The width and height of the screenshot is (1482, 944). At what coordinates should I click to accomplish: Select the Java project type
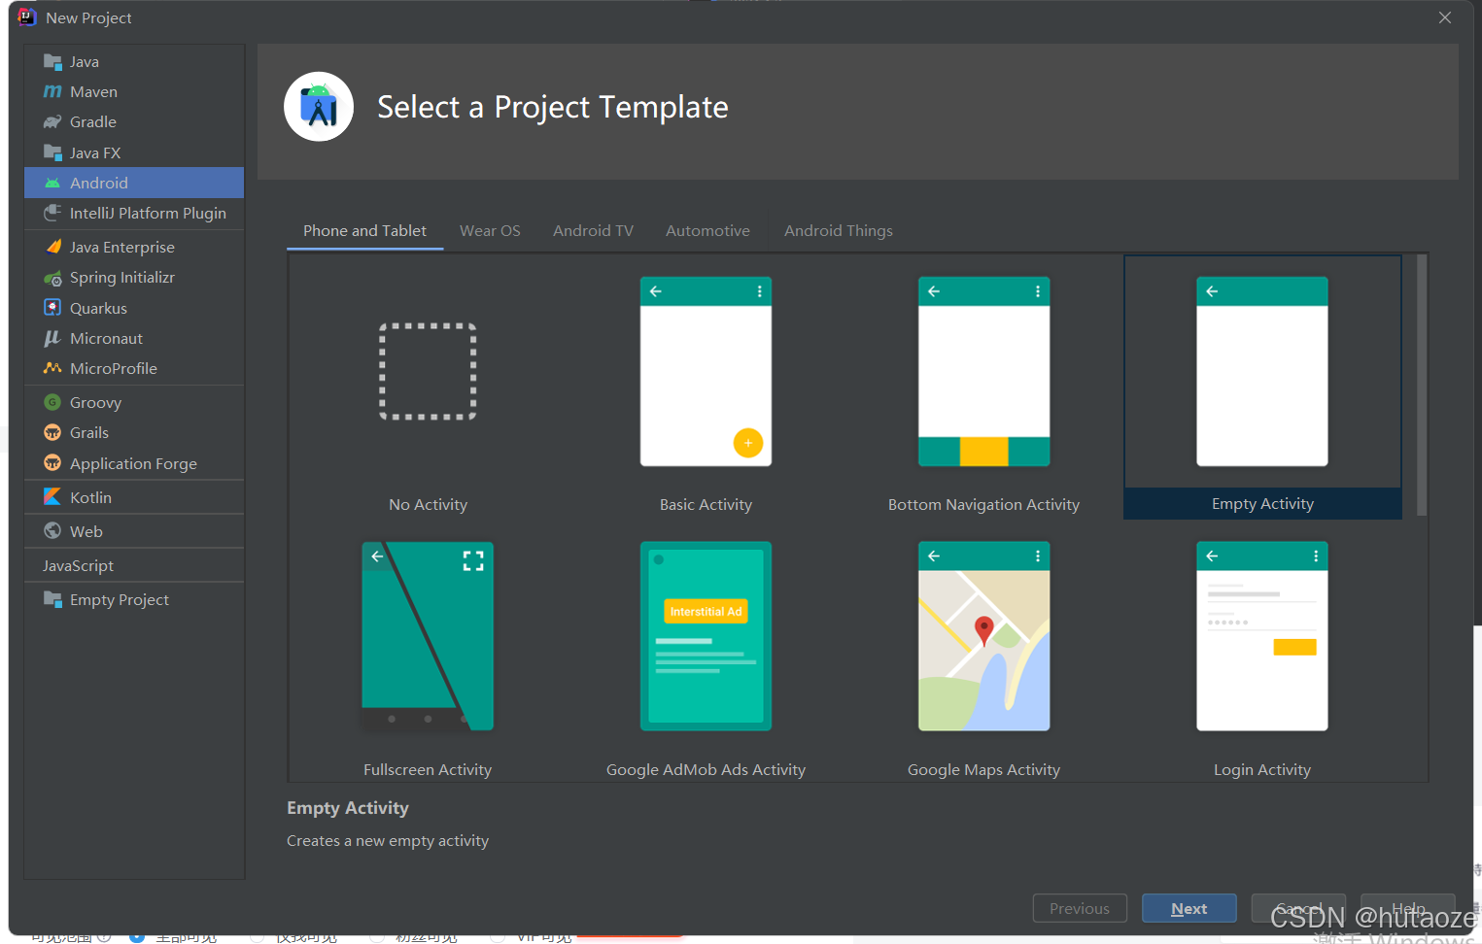(x=134, y=61)
